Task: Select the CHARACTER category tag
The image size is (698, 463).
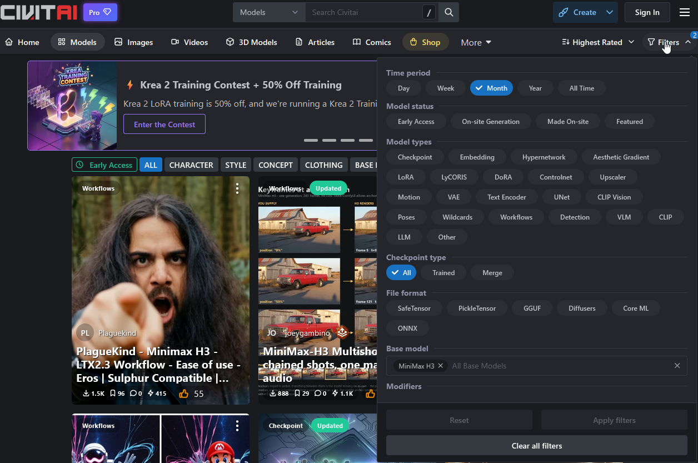Action: pyautogui.click(x=191, y=165)
